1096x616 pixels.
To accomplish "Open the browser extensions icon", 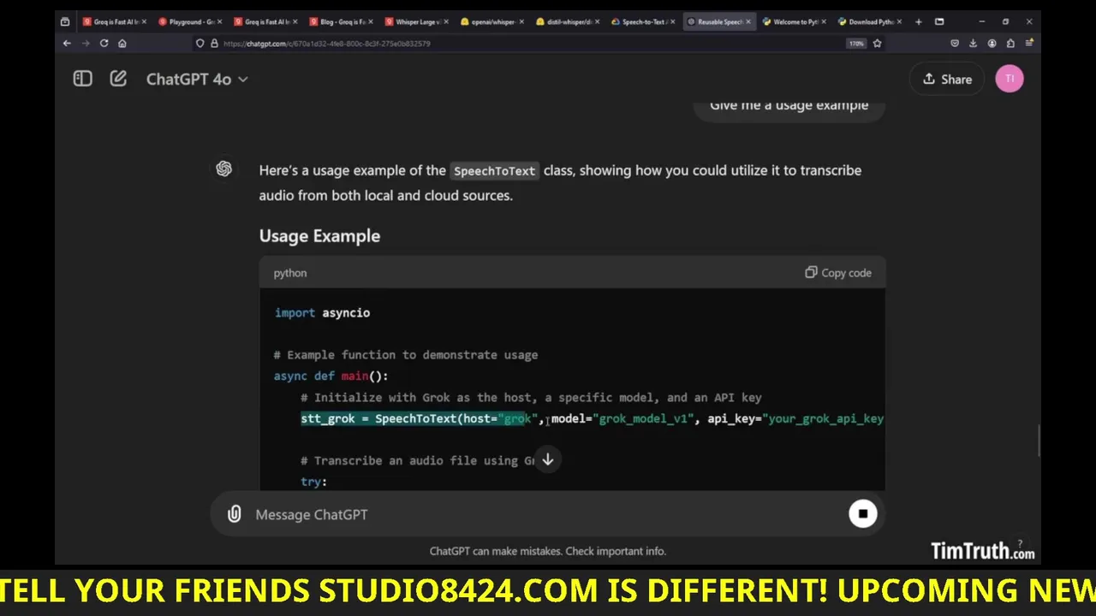I will click(x=1010, y=44).
